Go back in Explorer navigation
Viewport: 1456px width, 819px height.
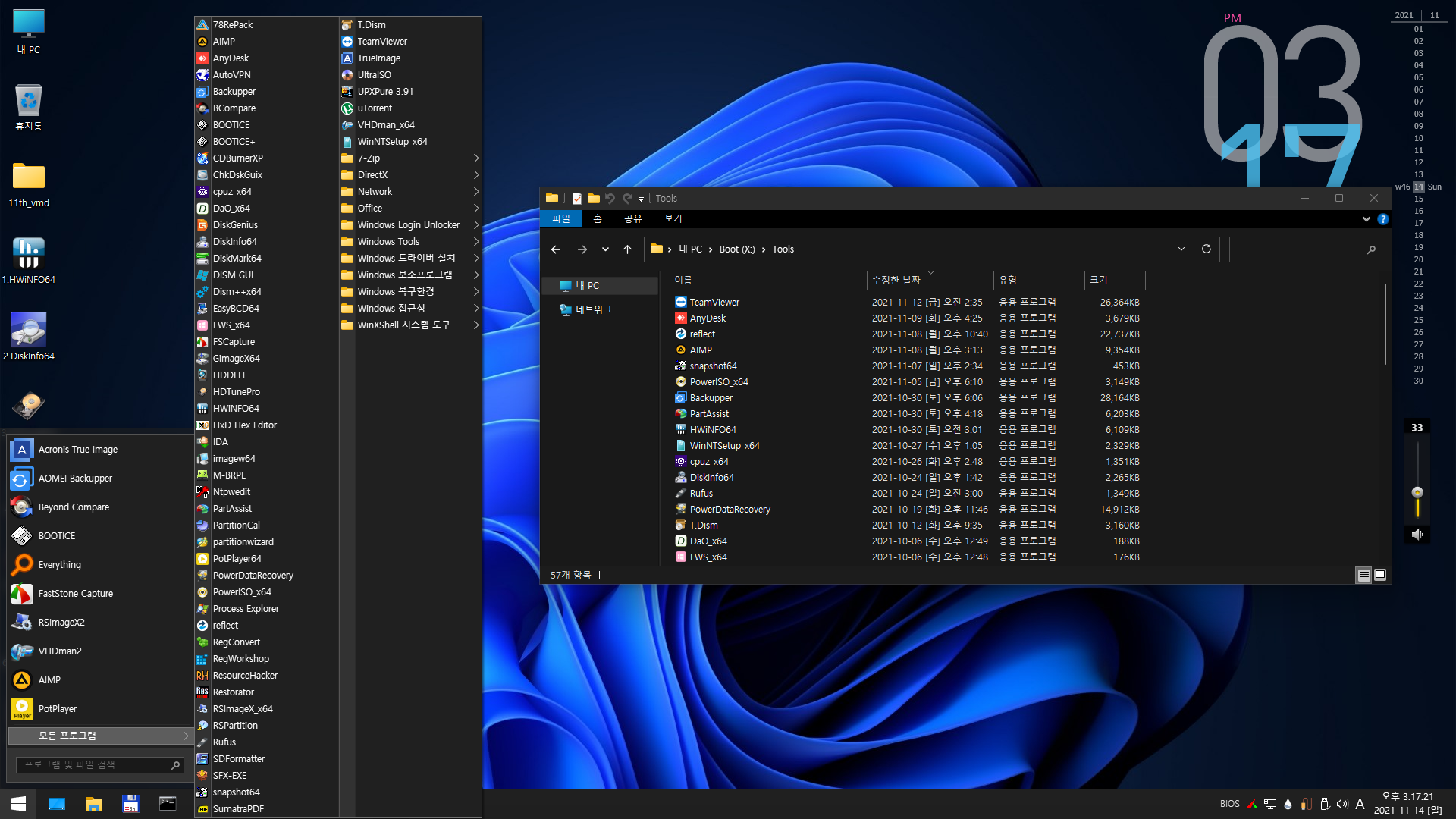[556, 249]
